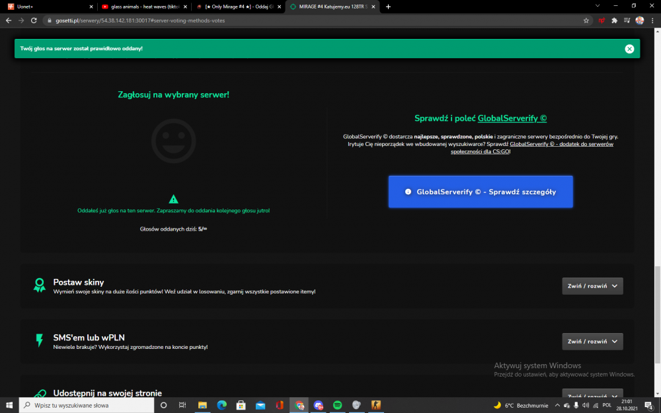Click the SMS lightning bolt icon

click(x=40, y=340)
